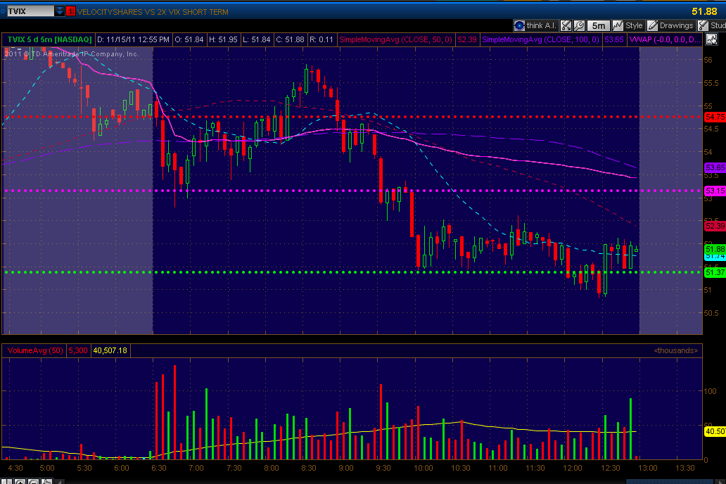Click the 9:30 time axis label
The width and height of the screenshot is (726, 484).
[383, 468]
